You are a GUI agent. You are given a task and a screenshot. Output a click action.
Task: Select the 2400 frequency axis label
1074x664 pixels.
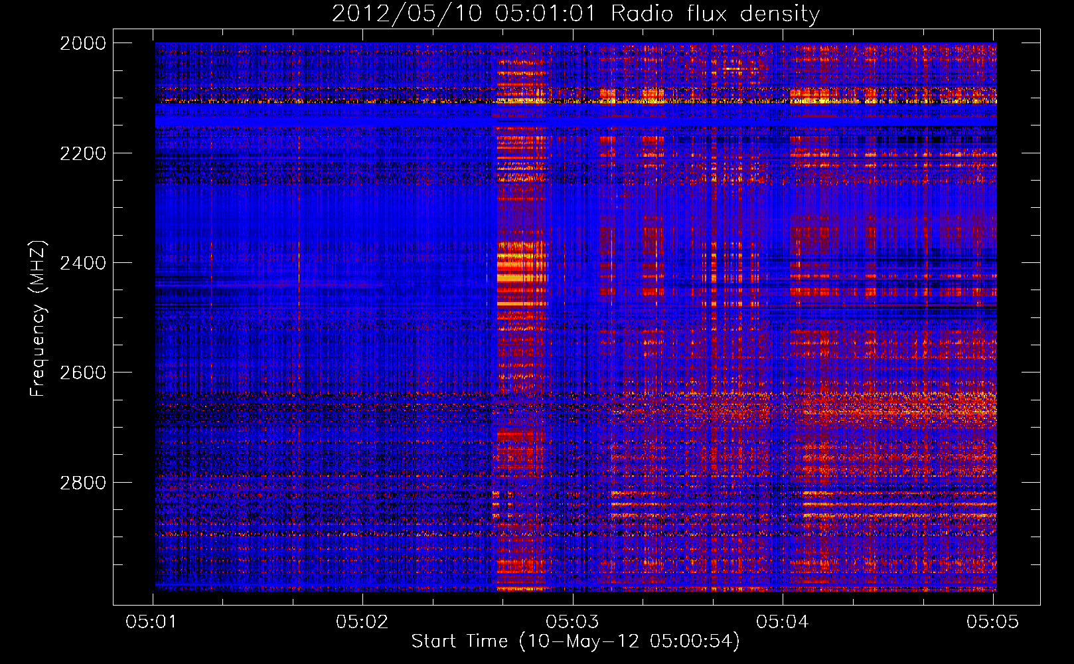click(83, 263)
